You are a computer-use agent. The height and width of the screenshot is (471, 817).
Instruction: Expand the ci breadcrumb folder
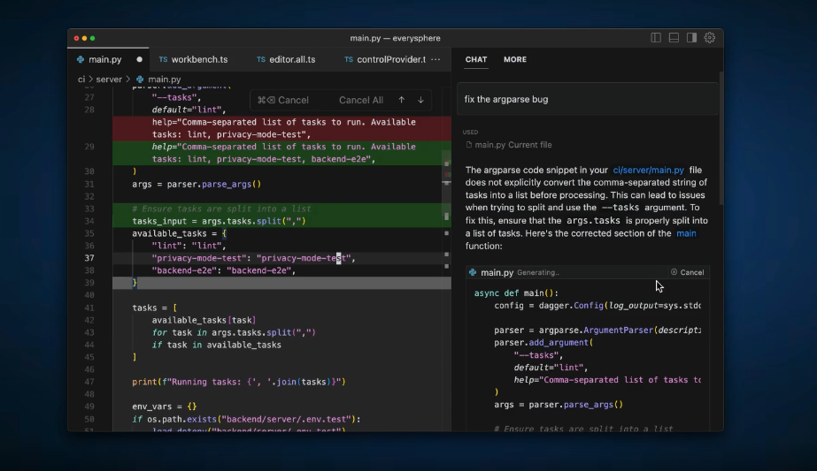click(81, 80)
